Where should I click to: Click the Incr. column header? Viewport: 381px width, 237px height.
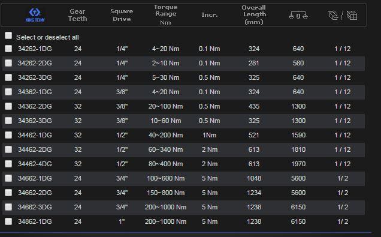pos(210,15)
